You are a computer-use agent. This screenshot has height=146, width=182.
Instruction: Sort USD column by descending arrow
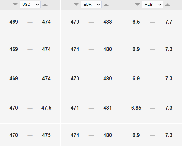[x=15, y=5]
